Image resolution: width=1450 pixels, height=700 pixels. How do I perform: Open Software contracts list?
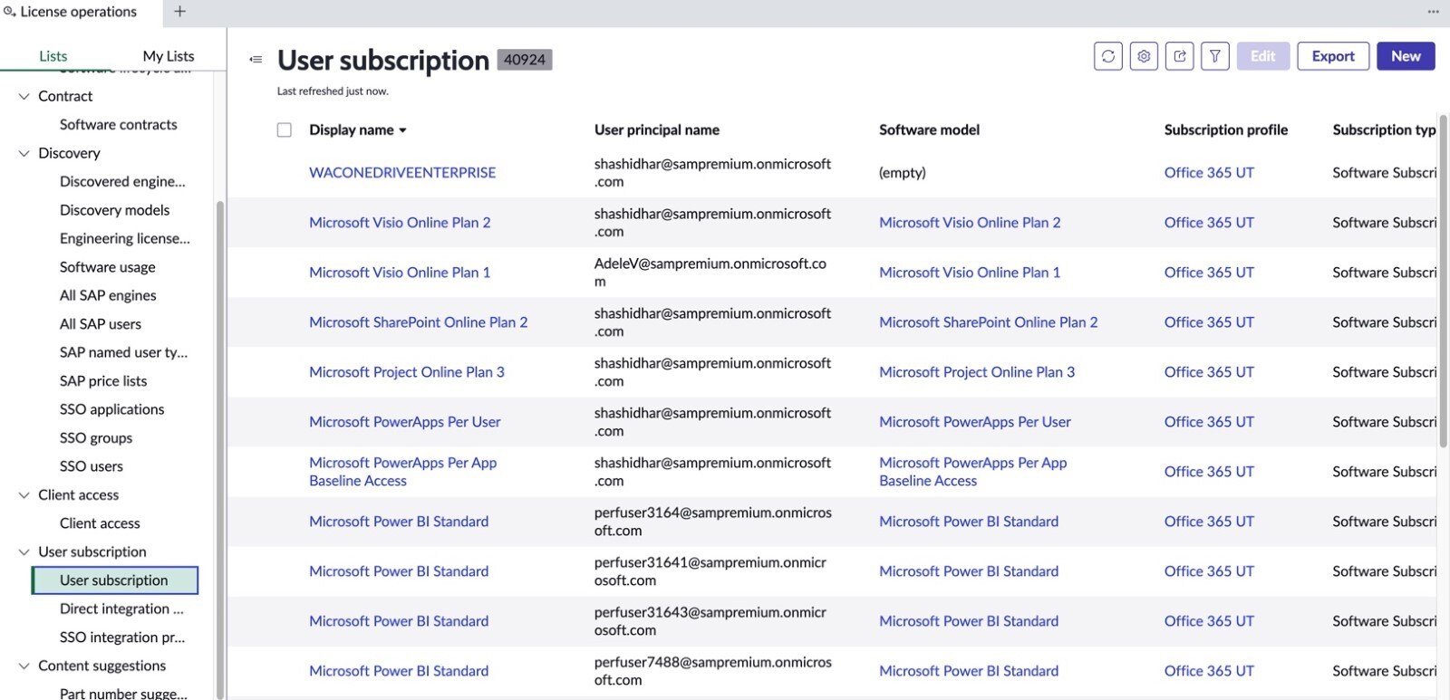(119, 125)
